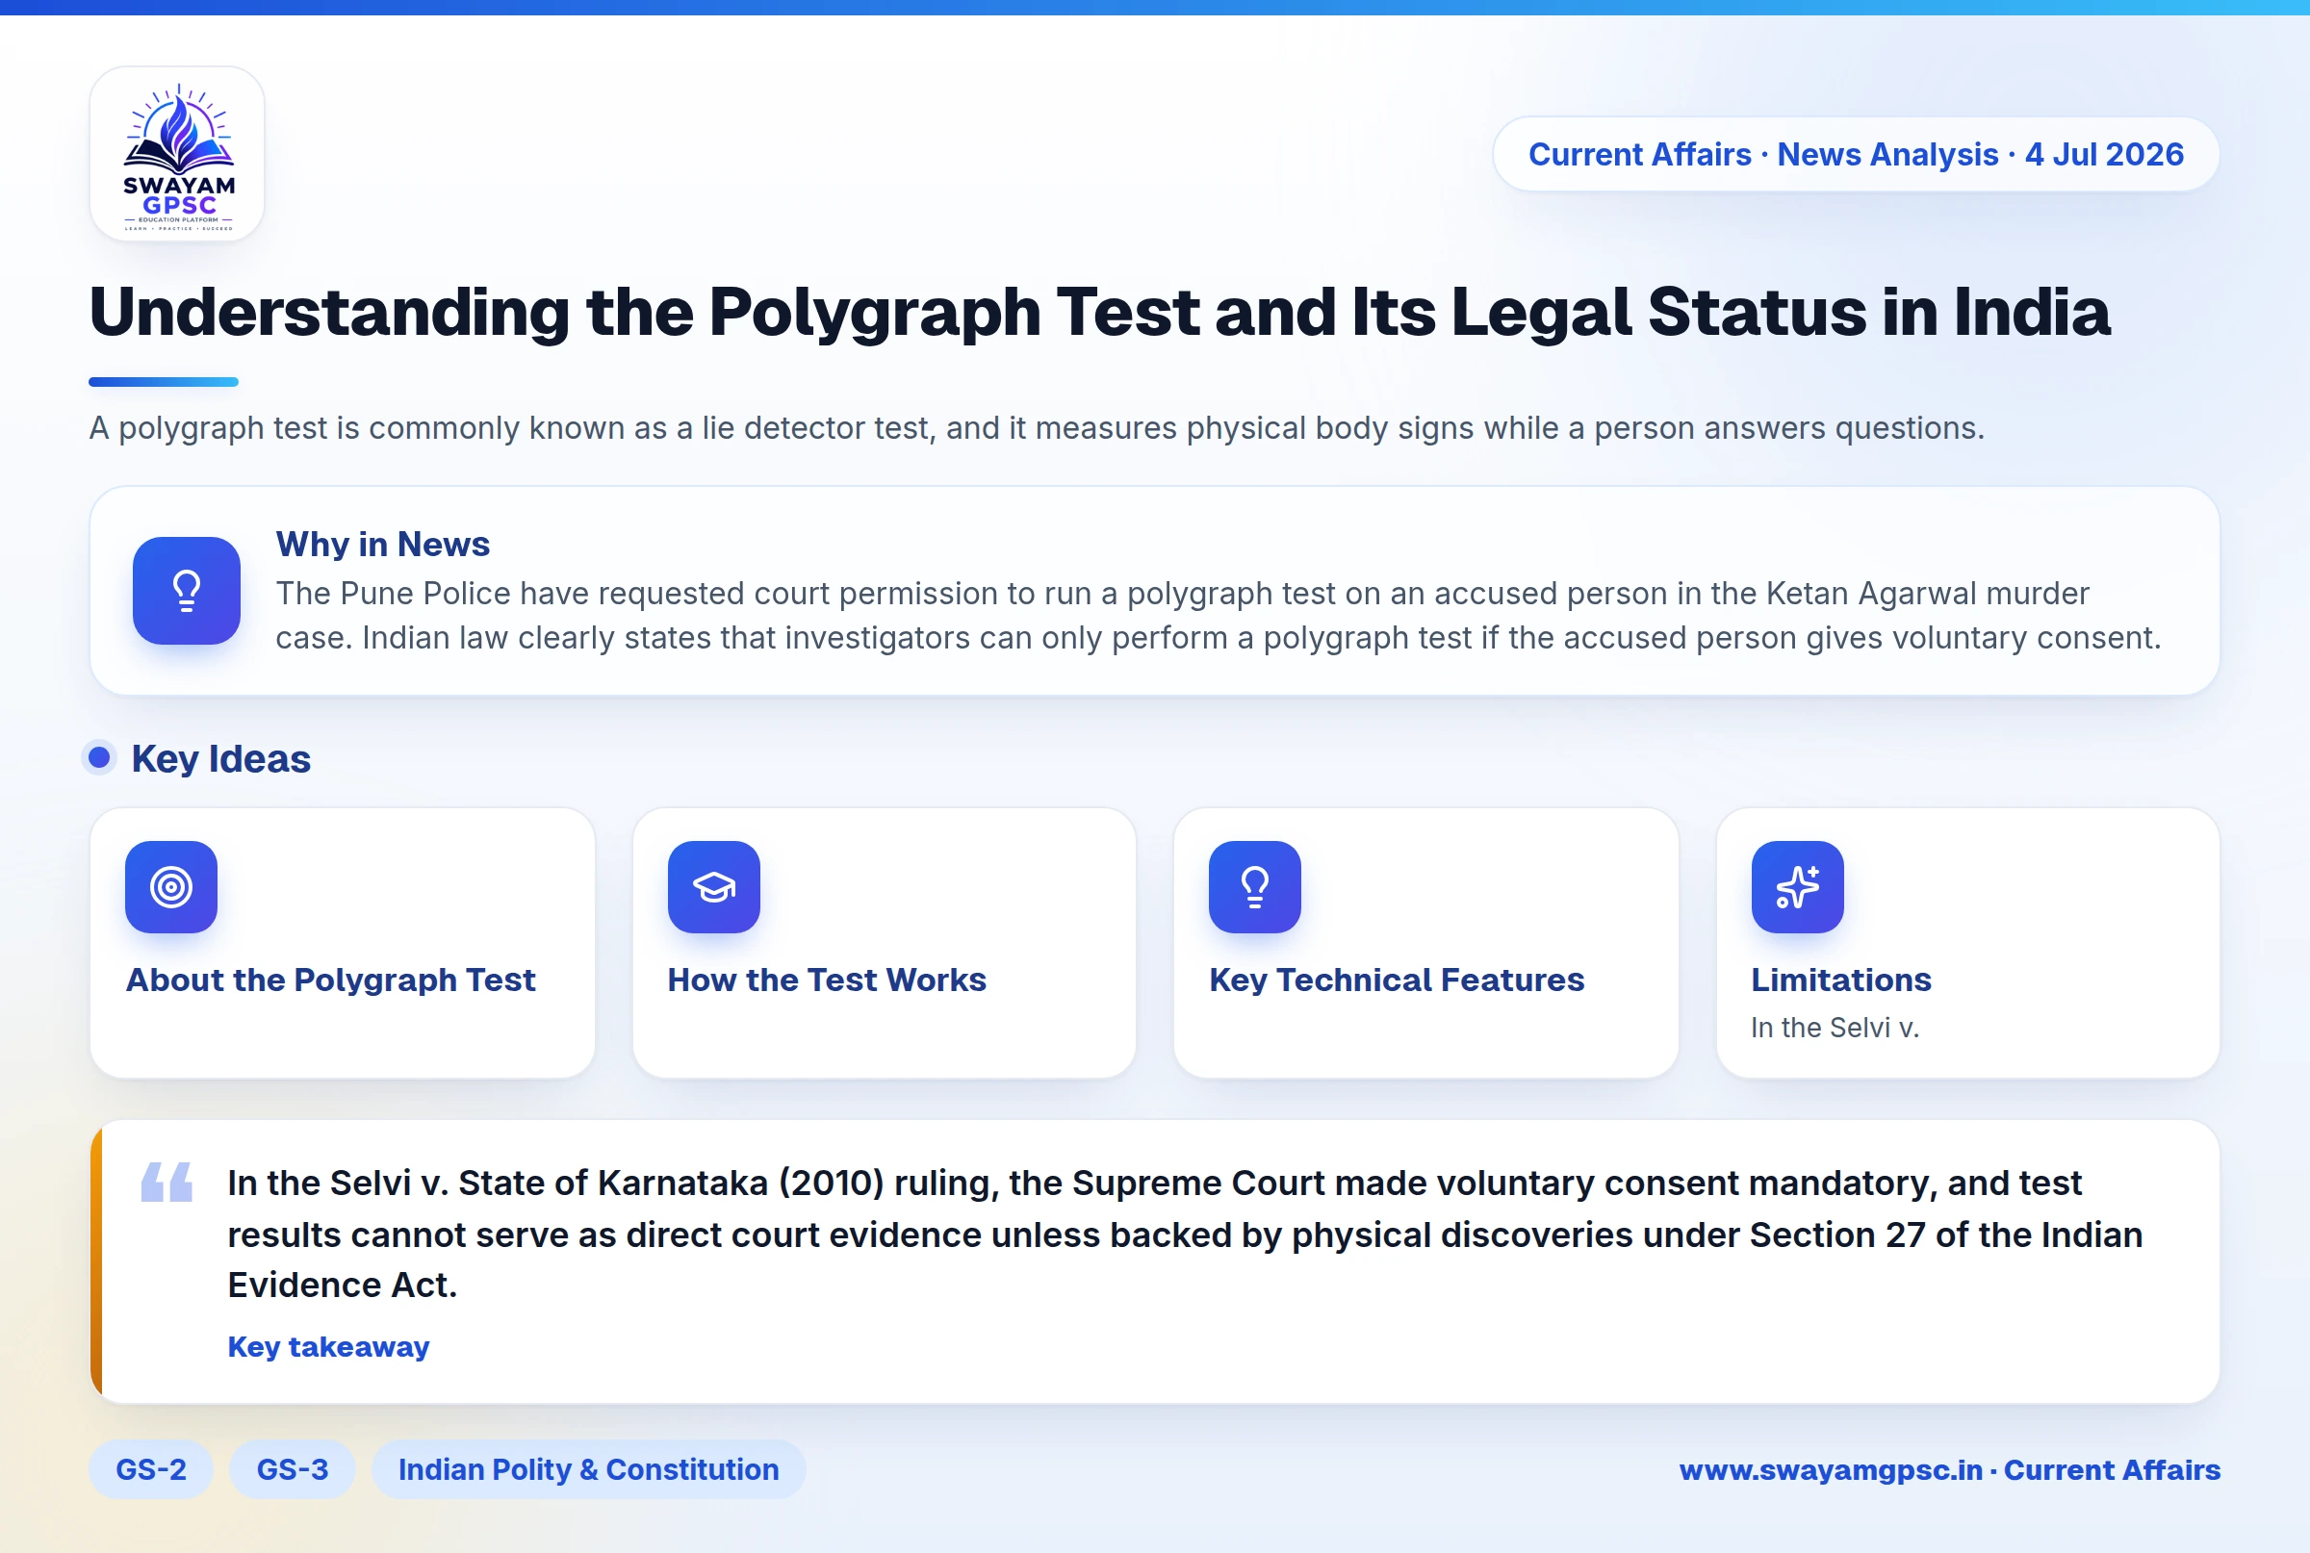The image size is (2310, 1553).
Task: Click the Limitations card title
Action: tap(1841, 980)
